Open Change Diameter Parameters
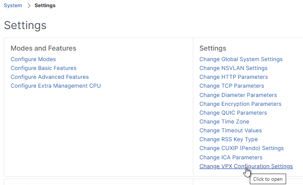The height and width of the screenshot is (185, 303). (x=238, y=95)
